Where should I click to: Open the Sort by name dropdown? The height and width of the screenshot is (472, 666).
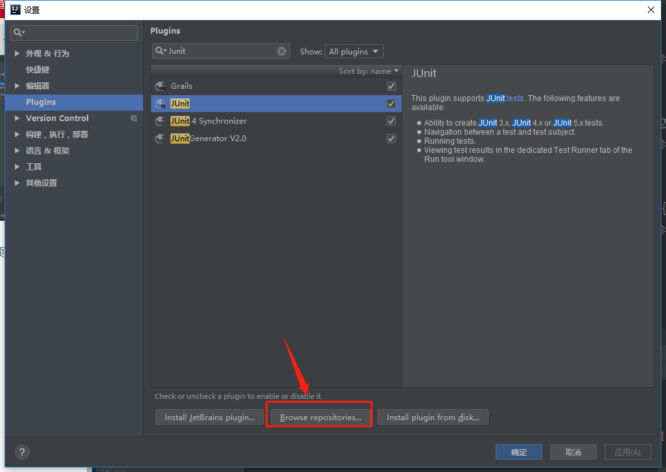pyautogui.click(x=368, y=71)
